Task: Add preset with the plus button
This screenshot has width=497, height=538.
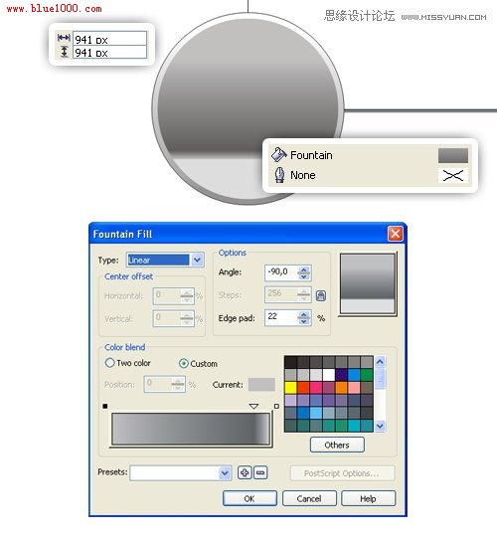Action: 245,472
